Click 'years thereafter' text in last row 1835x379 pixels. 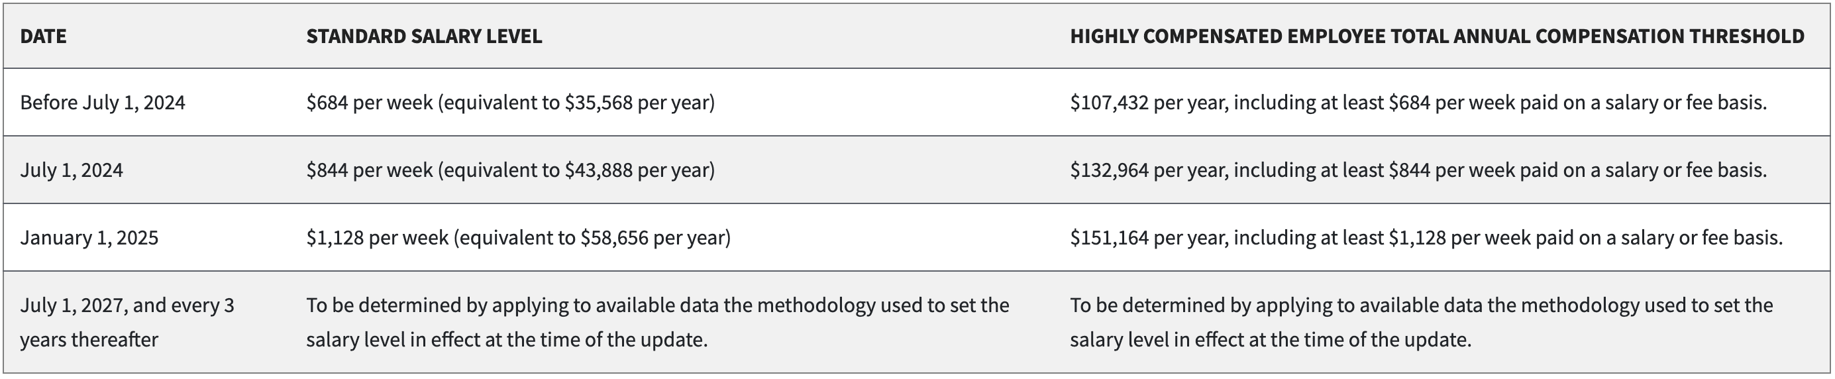point(89,340)
